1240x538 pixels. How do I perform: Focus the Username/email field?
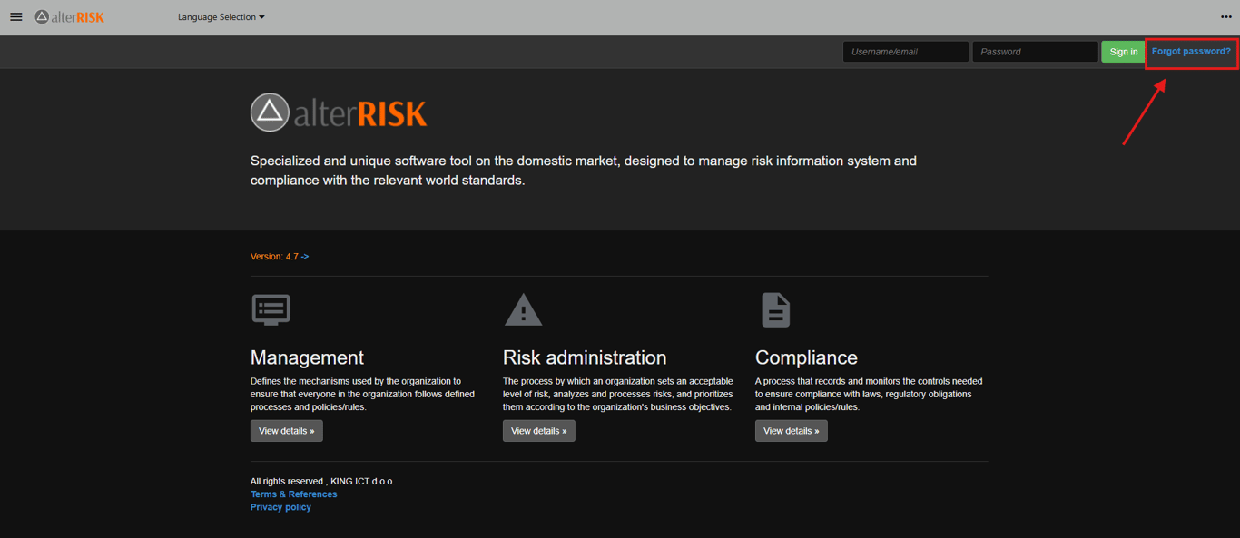point(906,52)
